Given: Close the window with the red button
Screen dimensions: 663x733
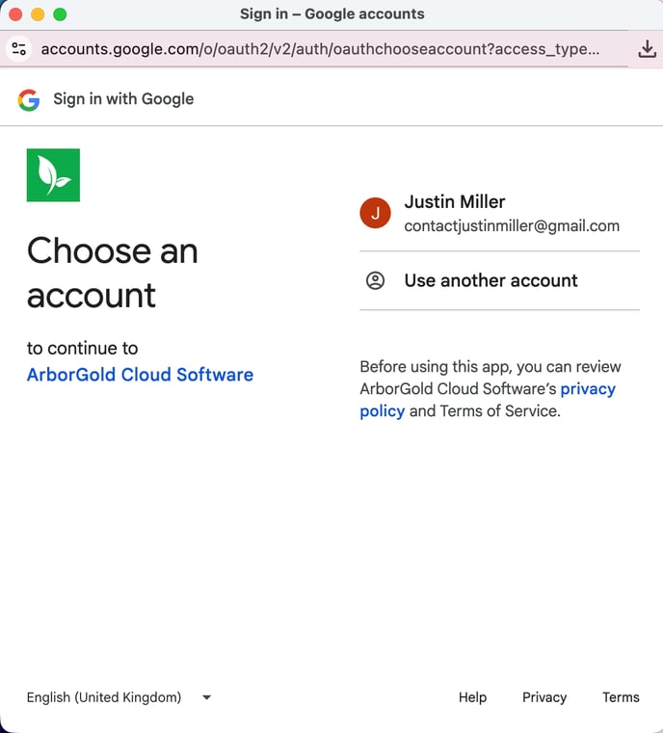Looking at the screenshot, I should click(15, 14).
